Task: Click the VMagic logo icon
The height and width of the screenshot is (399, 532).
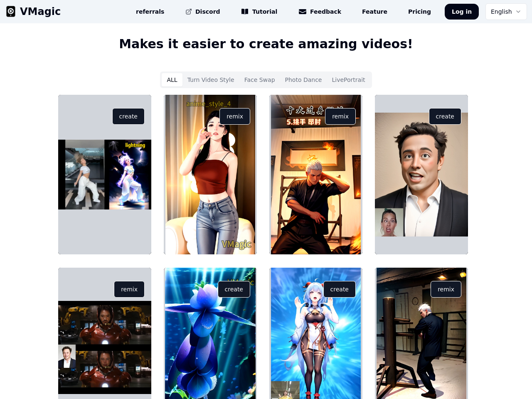Action: (11, 12)
